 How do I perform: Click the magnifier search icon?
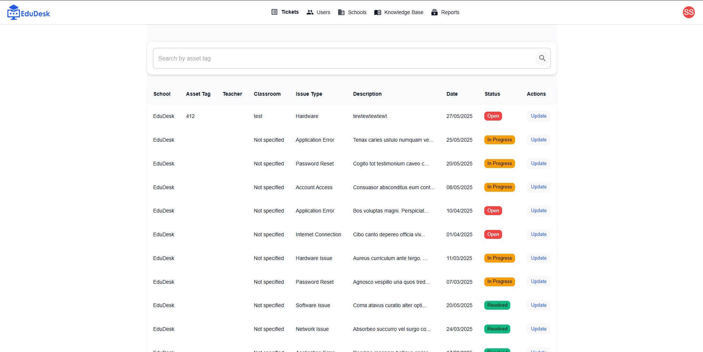pyautogui.click(x=542, y=58)
